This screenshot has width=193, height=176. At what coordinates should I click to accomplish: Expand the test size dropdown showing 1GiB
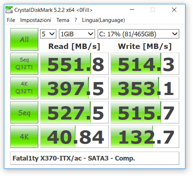coord(77,34)
